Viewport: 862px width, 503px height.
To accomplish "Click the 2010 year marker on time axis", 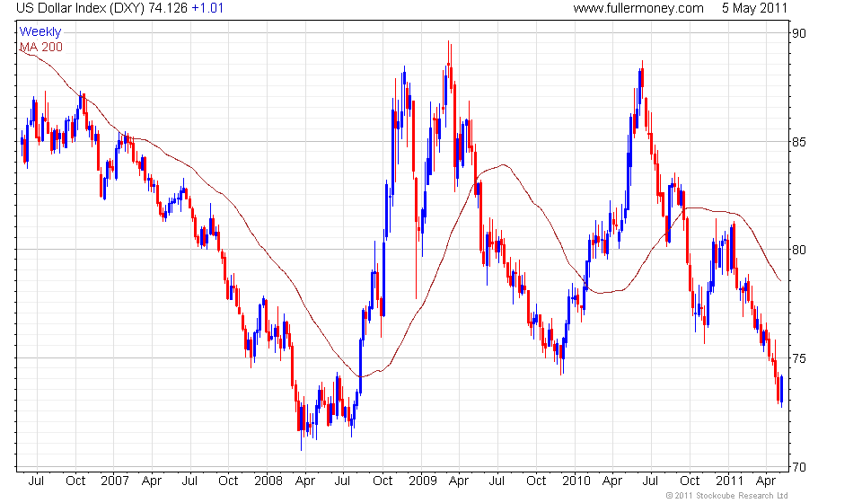I will click(576, 481).
